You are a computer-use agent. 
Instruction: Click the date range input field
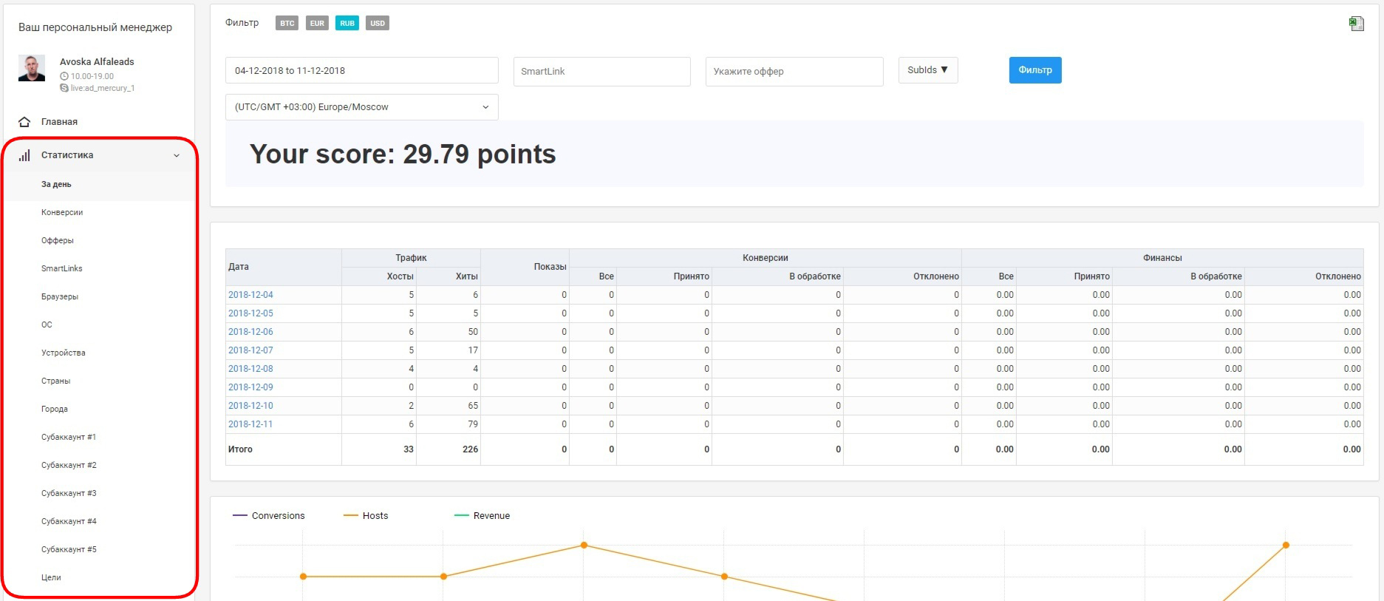[362, 71]
